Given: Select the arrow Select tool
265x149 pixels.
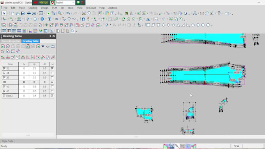Looking at the screenshot, I should tap(4, 13).
